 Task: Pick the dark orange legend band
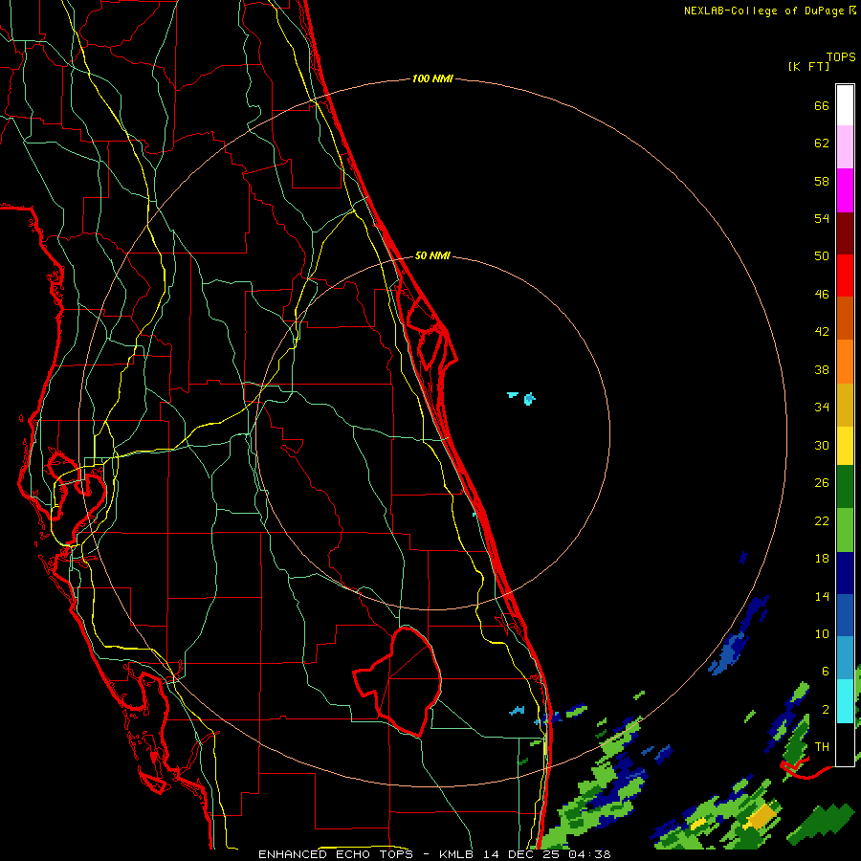coord(845,318)
